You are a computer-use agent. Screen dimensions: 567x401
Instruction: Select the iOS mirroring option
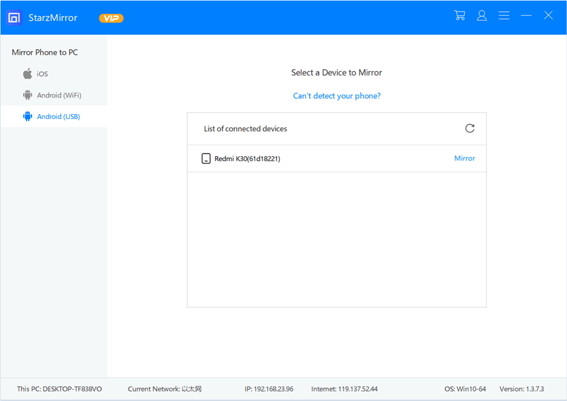[x=54, y=74]
